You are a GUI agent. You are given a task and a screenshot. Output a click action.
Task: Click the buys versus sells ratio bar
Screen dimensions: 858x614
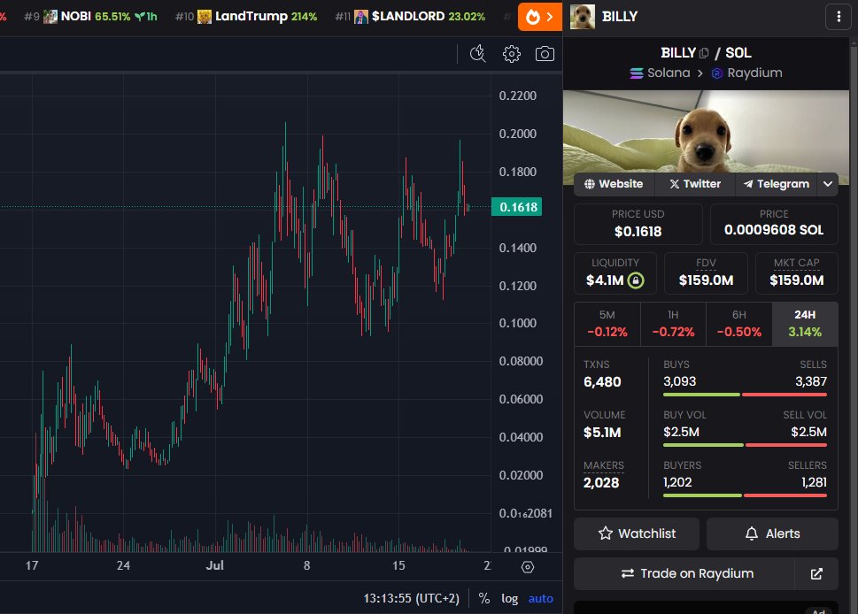(745, 395)
